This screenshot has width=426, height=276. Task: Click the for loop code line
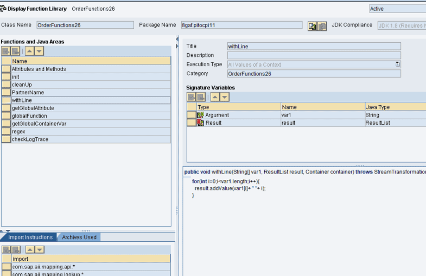click(x=226, y=181)
